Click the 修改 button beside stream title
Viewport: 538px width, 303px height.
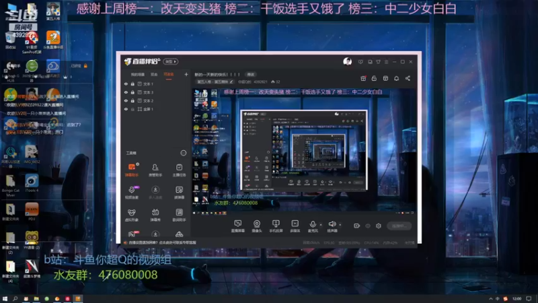tap(251, 75)
